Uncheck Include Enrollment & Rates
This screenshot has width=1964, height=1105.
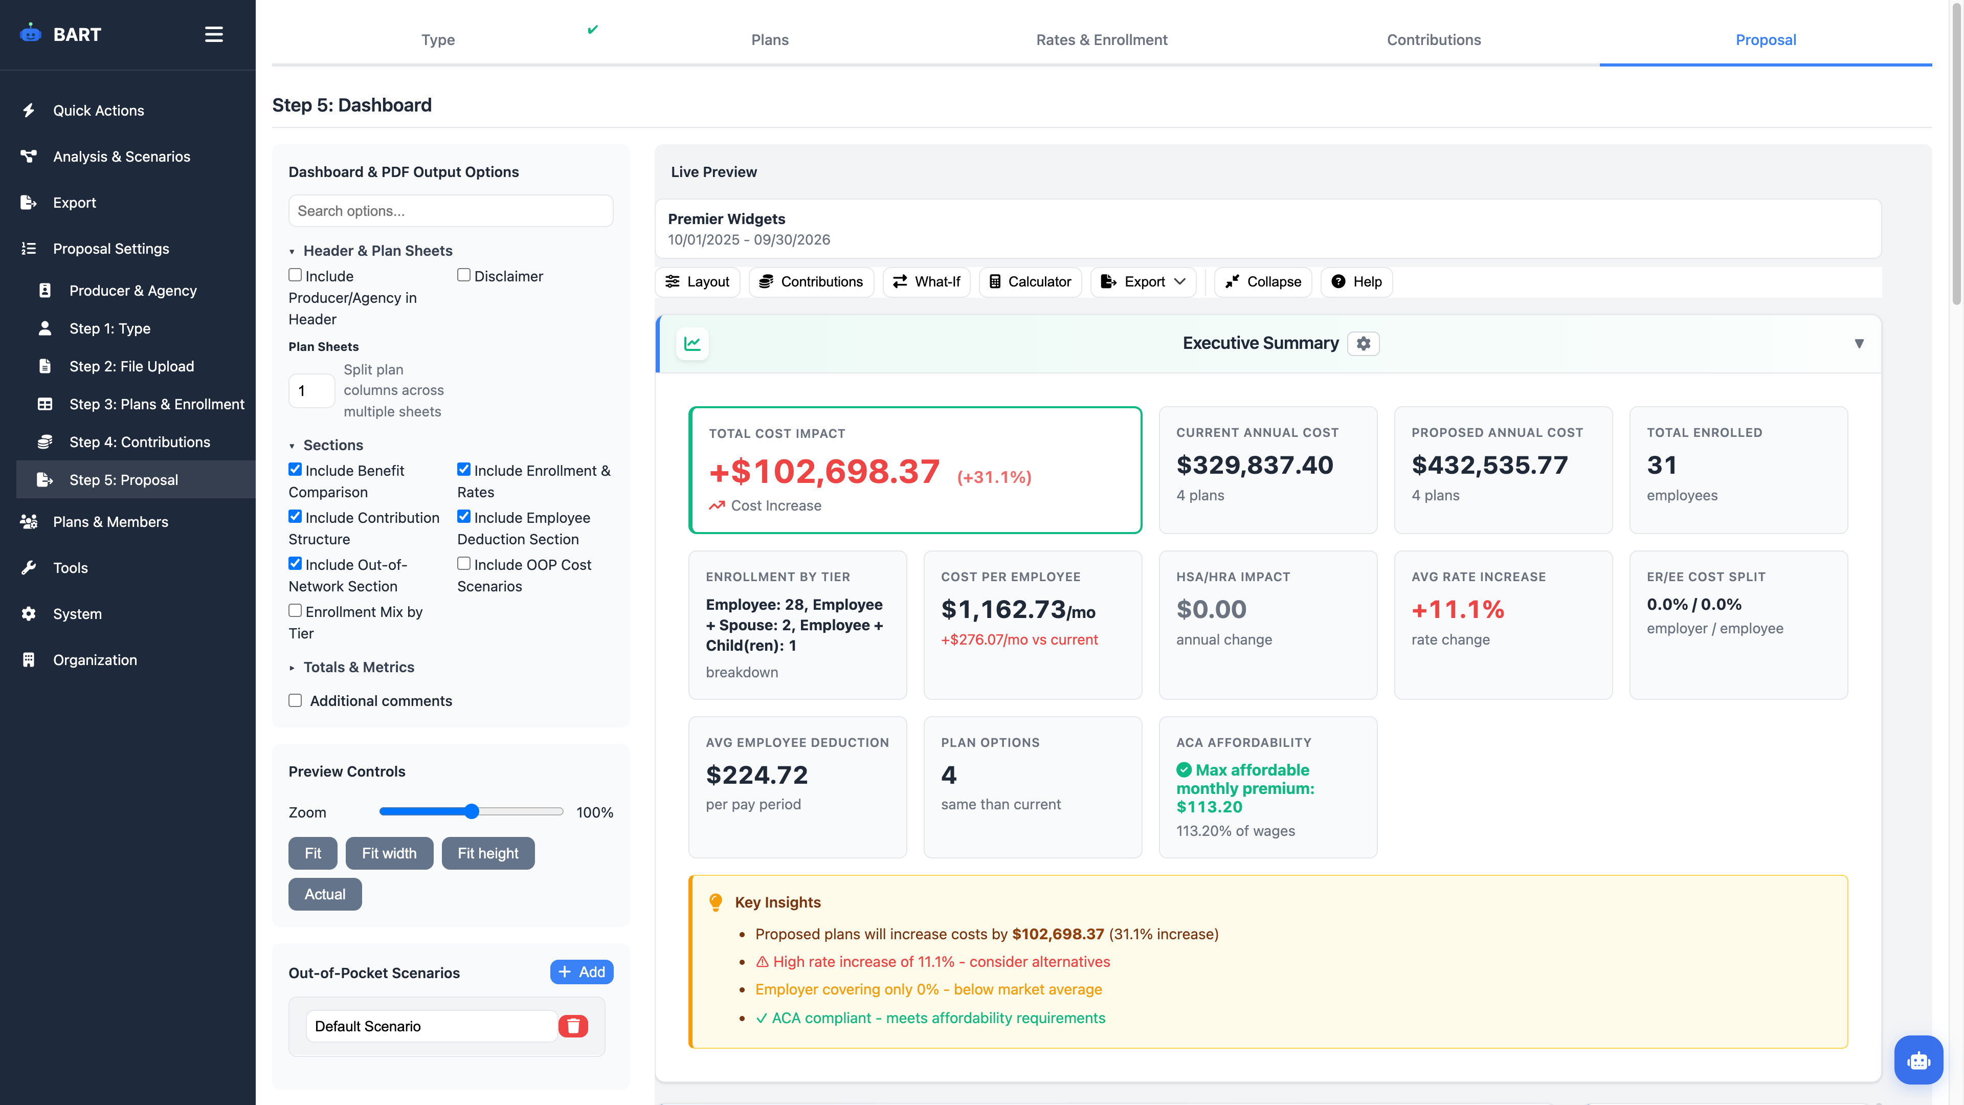click(x=463, y=470)
